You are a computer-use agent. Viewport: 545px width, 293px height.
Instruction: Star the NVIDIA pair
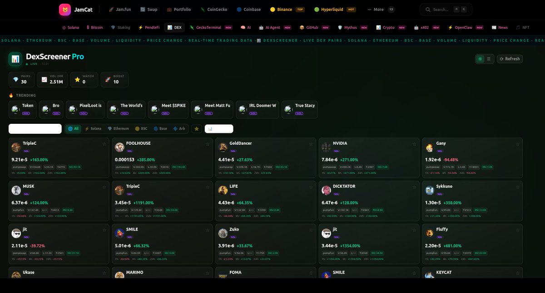pyautogui.click(x=414, y=144)
